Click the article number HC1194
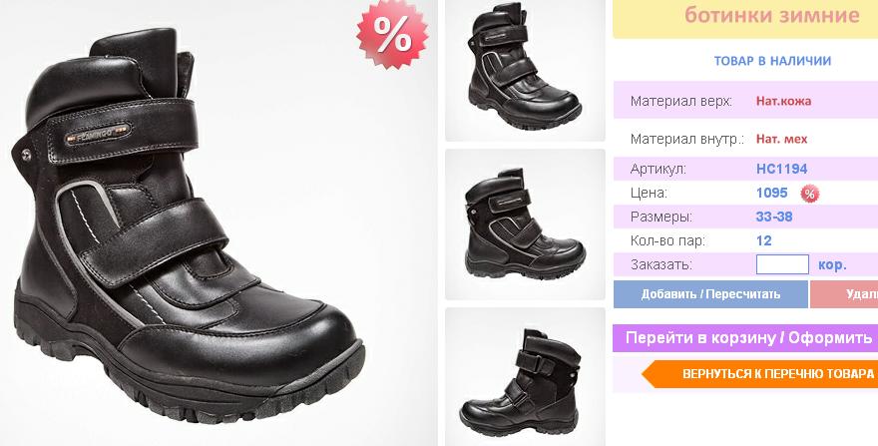The height and width of the screenshot is (446, 878). click(781, 169)
